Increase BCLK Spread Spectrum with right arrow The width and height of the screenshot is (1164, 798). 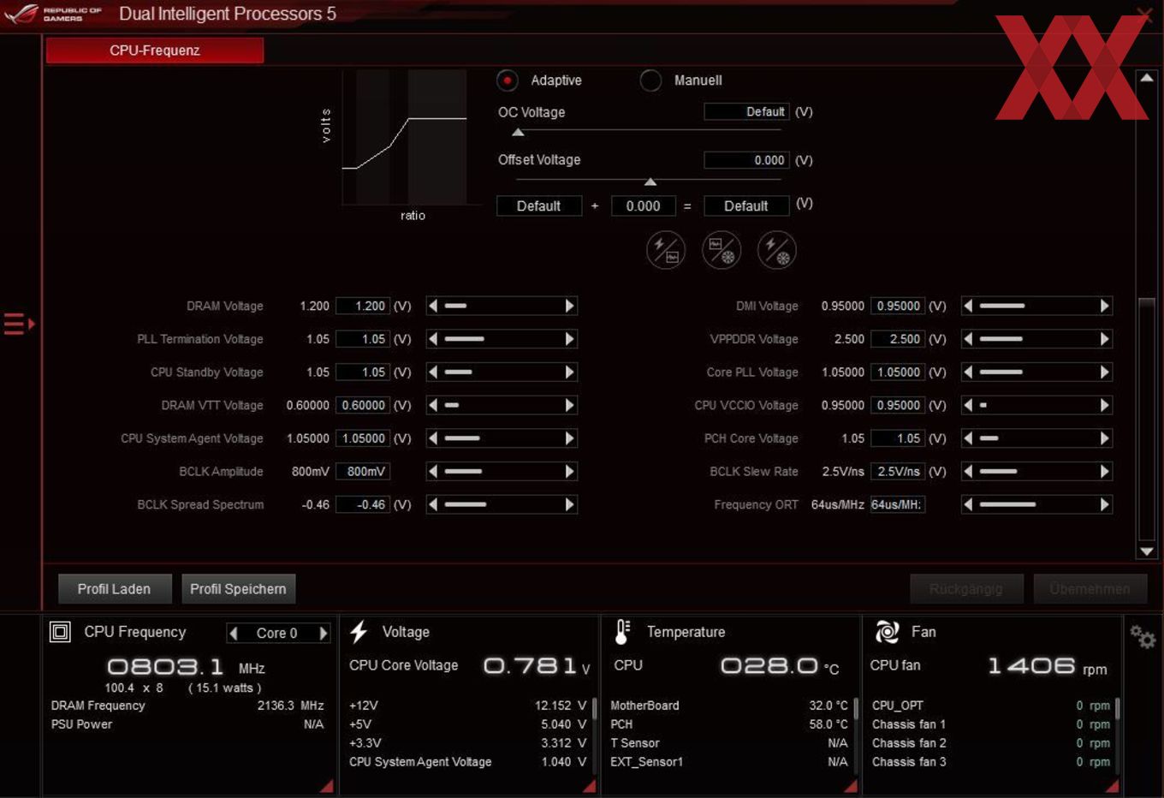click(x=570, y=504)
